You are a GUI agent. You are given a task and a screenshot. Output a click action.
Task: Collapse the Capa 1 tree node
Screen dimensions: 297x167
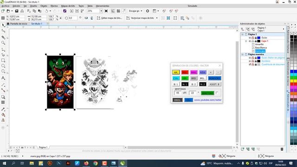click(x=246, y=41)
